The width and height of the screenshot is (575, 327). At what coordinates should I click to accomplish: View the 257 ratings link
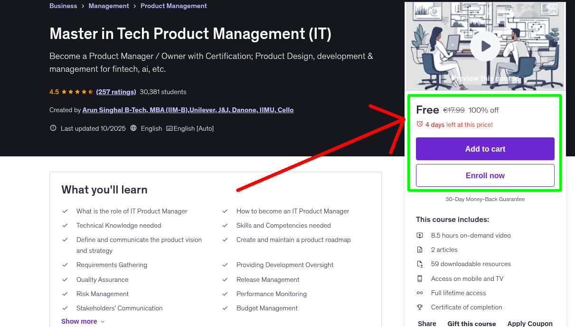[116, 92]
